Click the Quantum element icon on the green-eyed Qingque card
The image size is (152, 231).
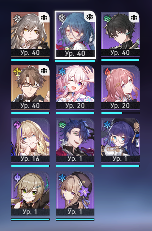(x=17, y=178)
